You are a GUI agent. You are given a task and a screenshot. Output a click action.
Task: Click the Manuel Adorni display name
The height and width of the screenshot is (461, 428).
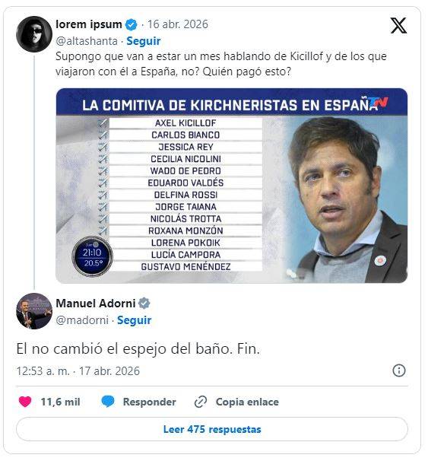[x=96, y=303]
